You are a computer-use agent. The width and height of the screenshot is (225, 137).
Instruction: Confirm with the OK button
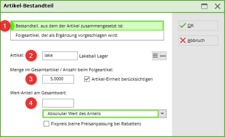pyautogui.click(x=198, y=26)
